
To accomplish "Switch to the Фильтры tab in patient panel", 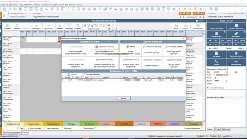I will (217, 129).
